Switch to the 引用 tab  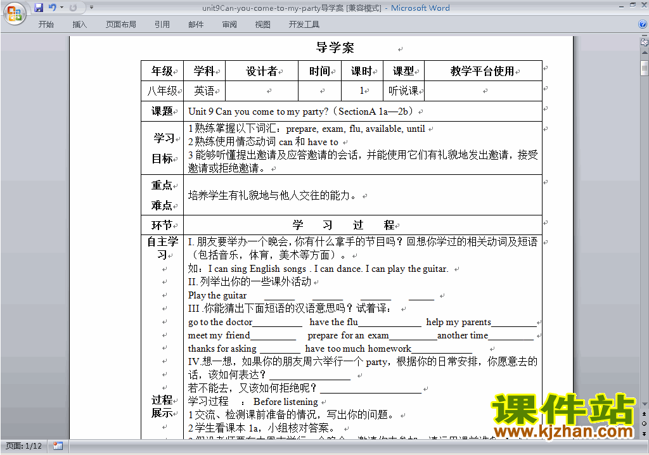pyautogui.click(x=162, y=25)
